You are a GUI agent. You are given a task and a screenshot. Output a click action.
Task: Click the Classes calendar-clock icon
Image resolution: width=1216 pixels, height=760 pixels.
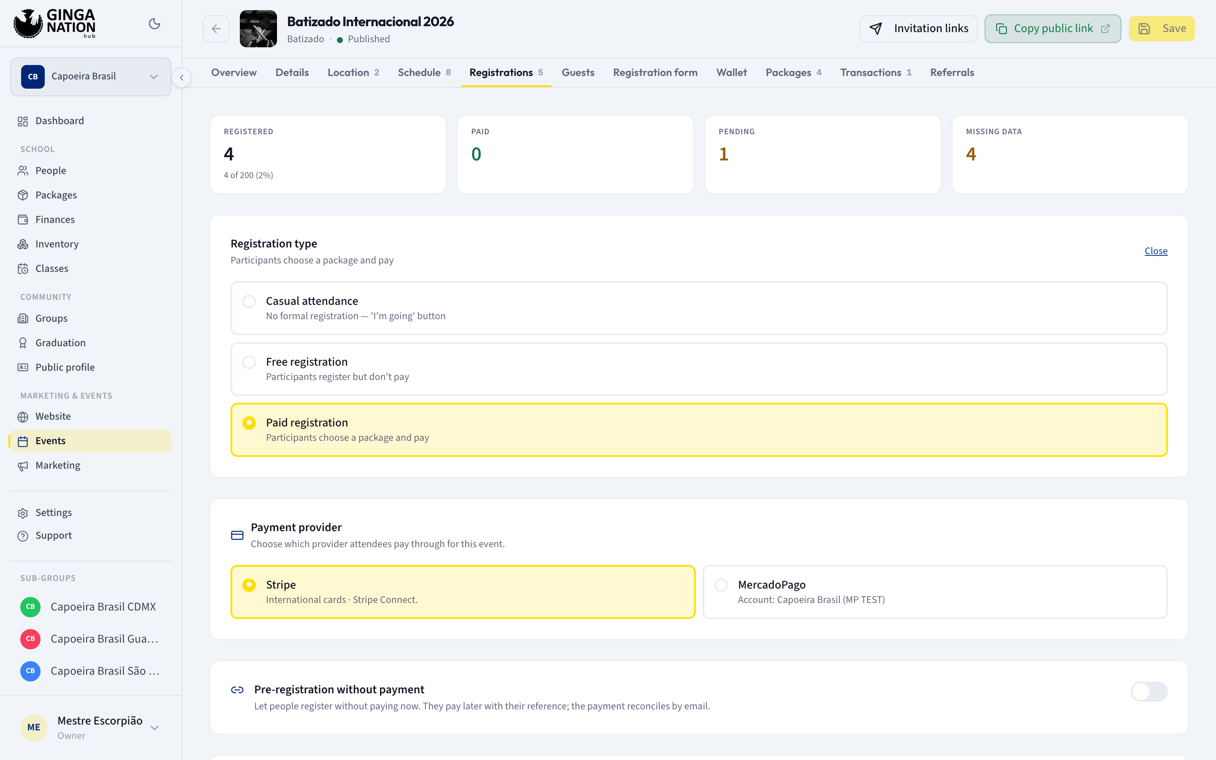coord(23,269)
